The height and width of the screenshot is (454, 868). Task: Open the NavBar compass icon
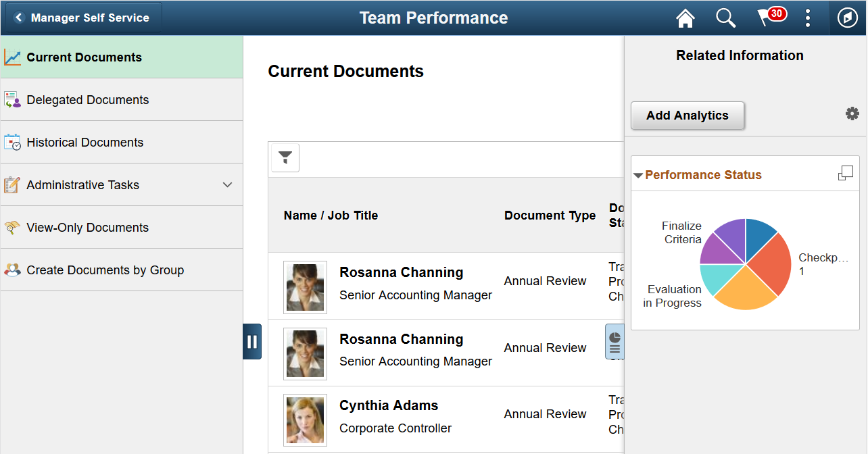pos(847,18)
